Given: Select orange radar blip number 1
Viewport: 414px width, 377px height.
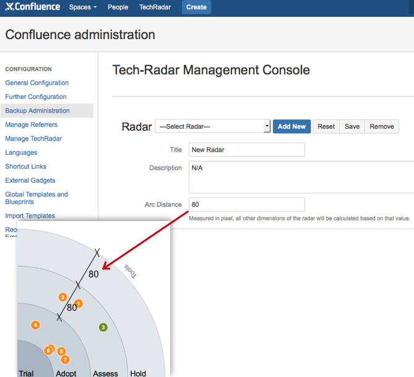Looking at the screenshot, I should [x=79, y=303].
